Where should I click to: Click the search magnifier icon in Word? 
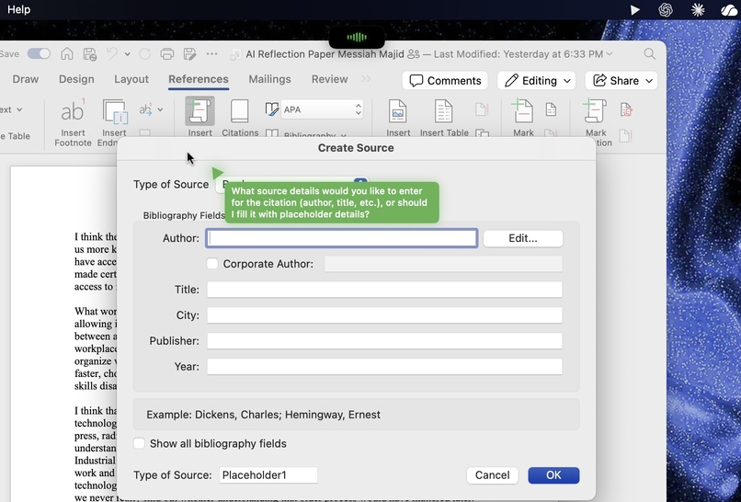(650, 54)
